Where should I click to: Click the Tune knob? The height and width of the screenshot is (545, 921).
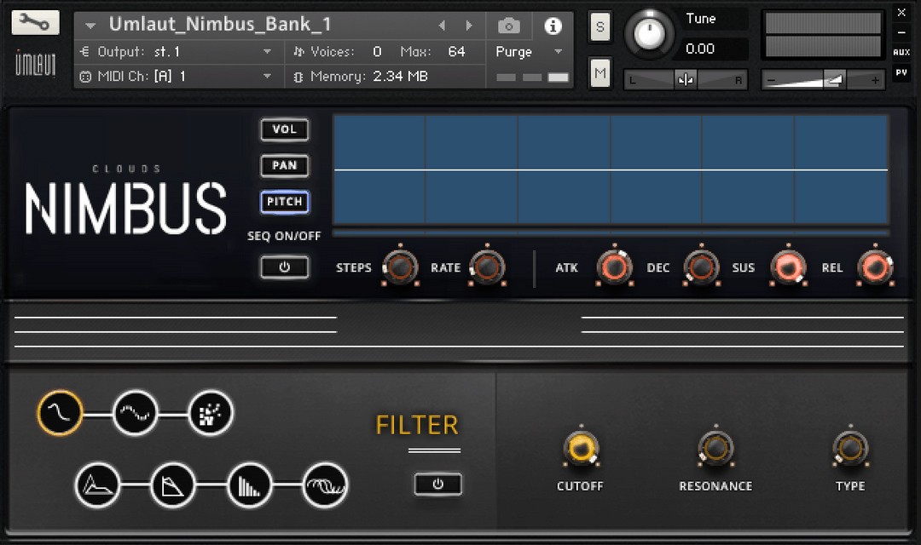pyautogui.click(x=649, y=33)
